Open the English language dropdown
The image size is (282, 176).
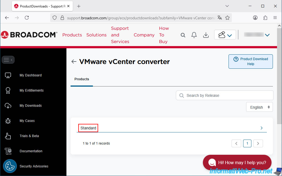[x=259, y=107]
